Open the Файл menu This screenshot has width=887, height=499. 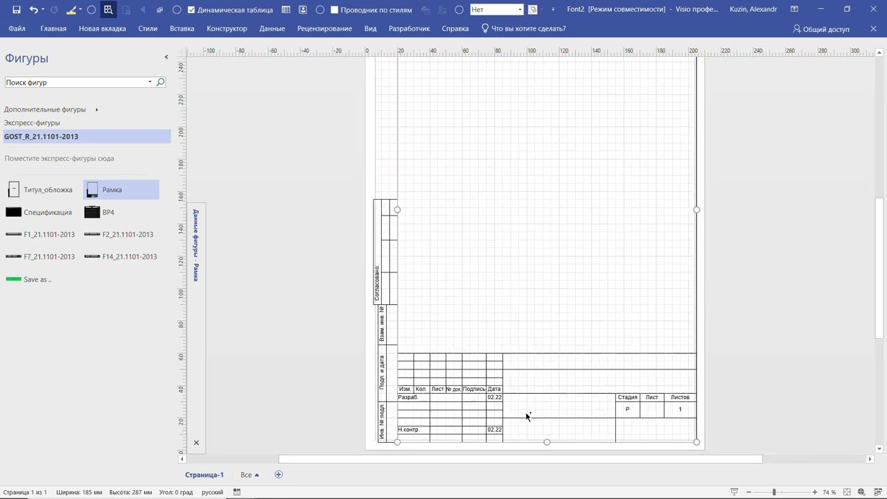click(x=17, y=28)
